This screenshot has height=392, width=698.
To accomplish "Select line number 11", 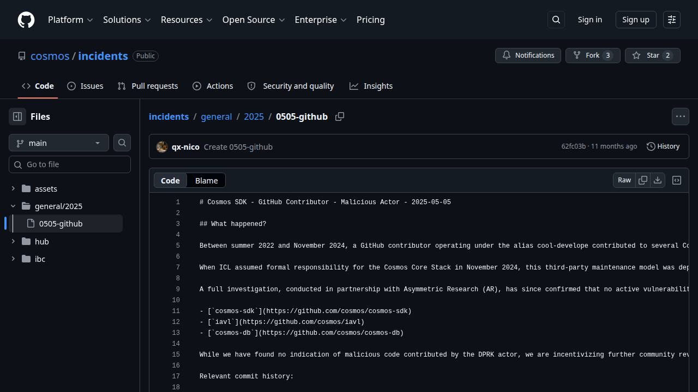I will (x=176, y=311).
